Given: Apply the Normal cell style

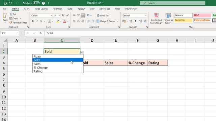Looking at the screenshot, I should point(183,15).
